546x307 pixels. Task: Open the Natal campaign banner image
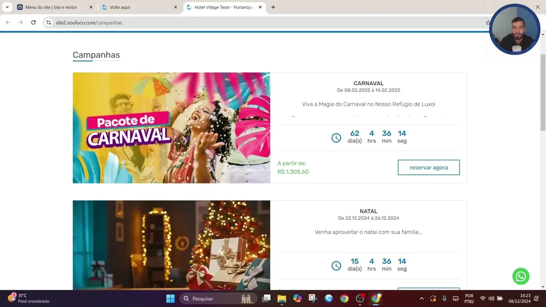pyautogui.click(x=171, y=245)
